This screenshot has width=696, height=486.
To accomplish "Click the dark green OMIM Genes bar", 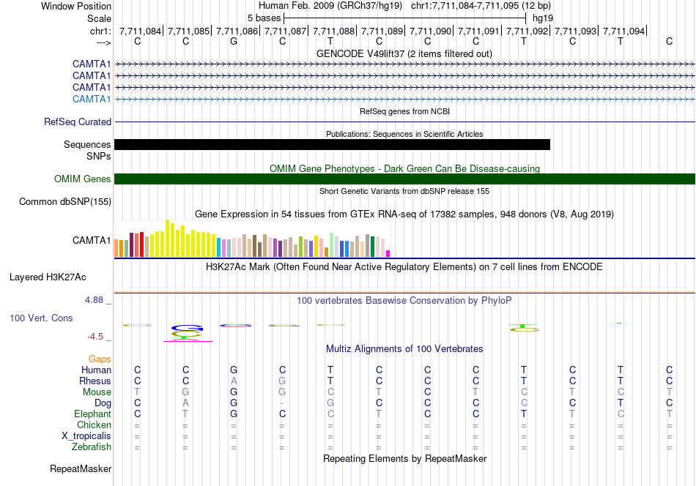I will click(x=404, y=179).
